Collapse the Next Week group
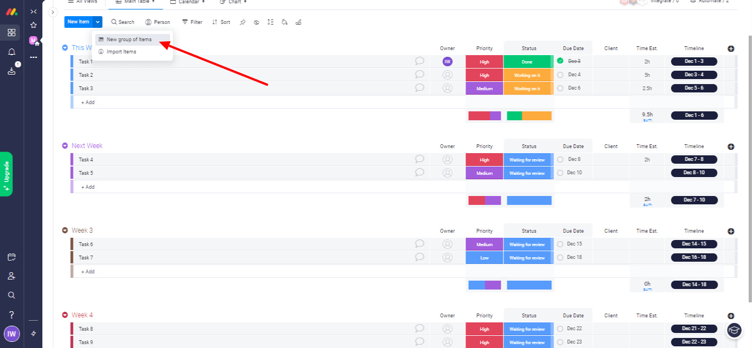The image size is (752, 348). pyautogui.click(x=65, y=146)
